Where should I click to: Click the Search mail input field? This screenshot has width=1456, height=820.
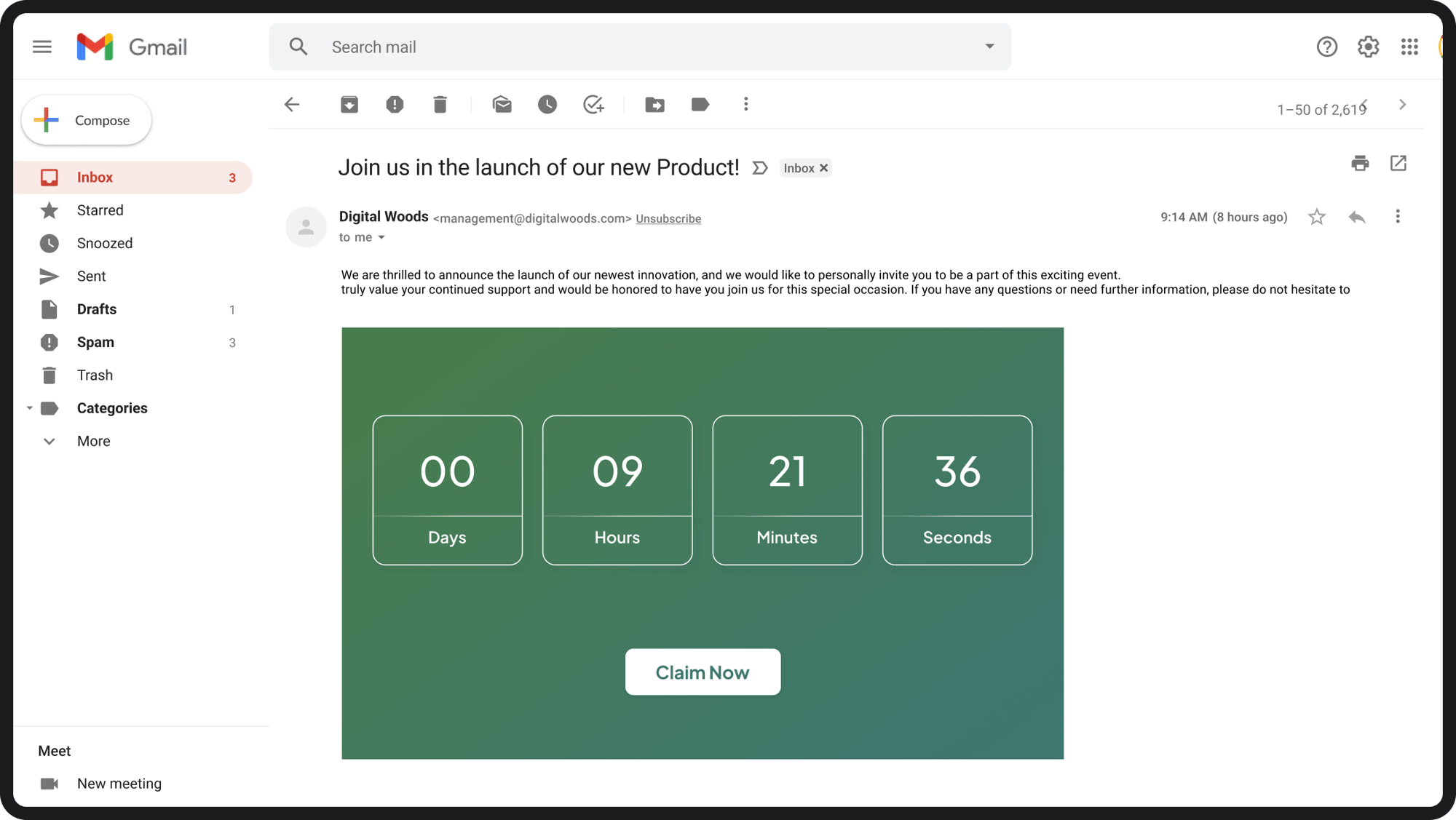(640, 46)
